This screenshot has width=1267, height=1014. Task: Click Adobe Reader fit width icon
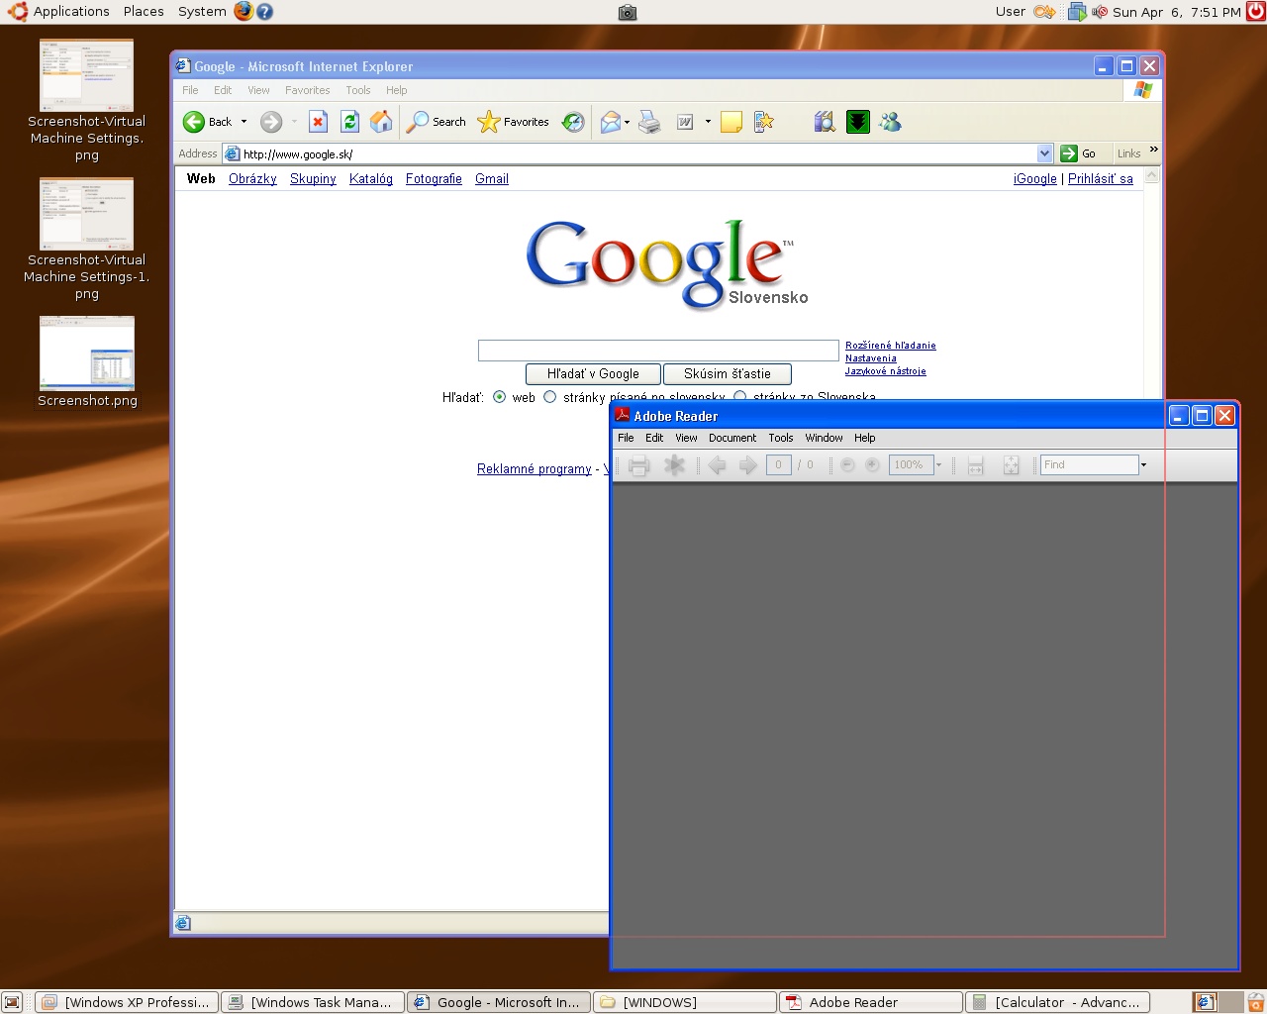pyautogui.click(x=975, y=465)
